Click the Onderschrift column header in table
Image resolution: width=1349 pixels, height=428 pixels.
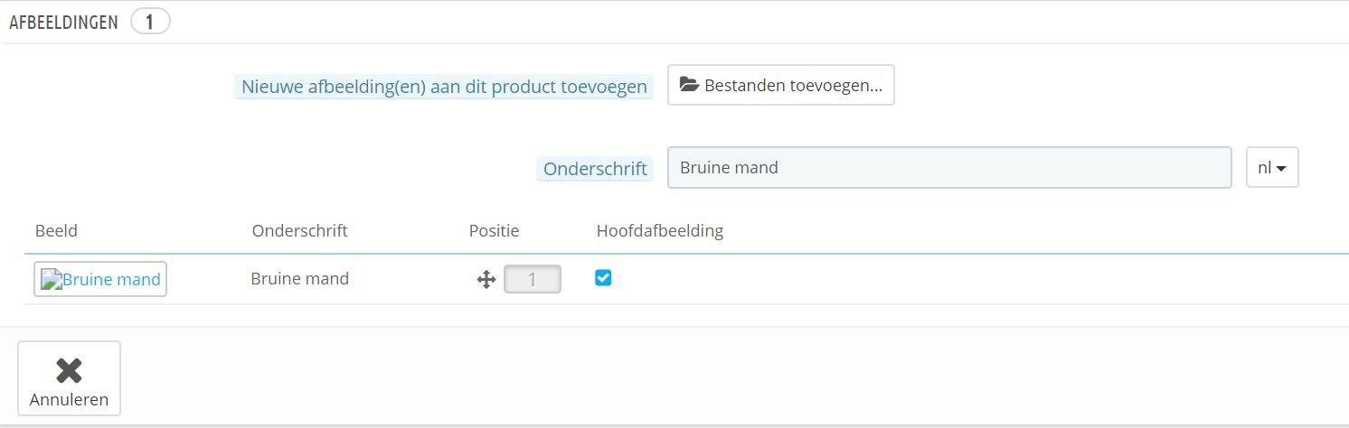click(299, 230)
